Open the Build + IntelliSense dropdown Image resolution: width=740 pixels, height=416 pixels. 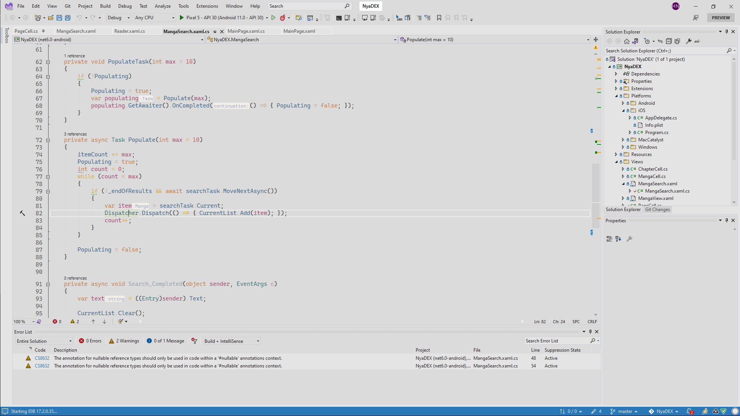232,341
